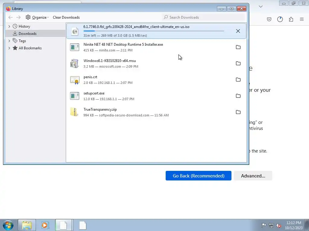Open Firefox list all tabs chevron
Viewport: 309px width, 231px height.
260,7
